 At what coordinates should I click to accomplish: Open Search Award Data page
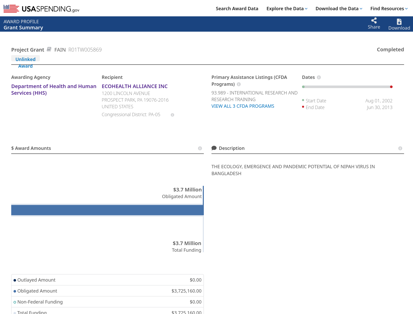tap(237, 9)
